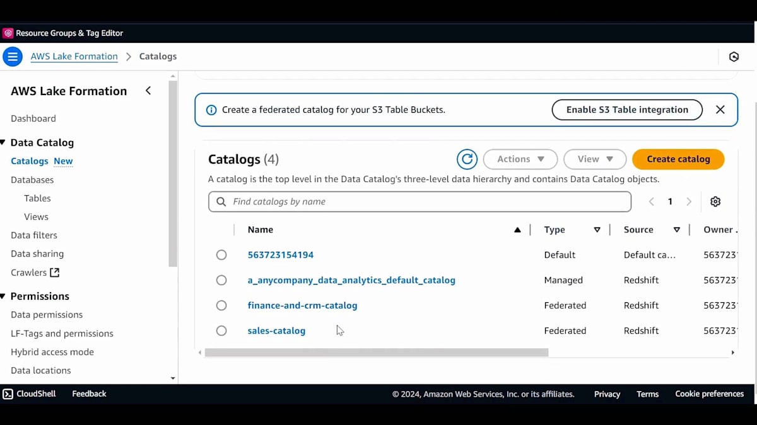Click the horizontal table scrollbar
Screen dimensions: 757x425
(377, 353)
